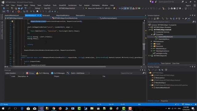Open Google Chrome from the taskbar
The image size is (197, 111).
[54, 108]
